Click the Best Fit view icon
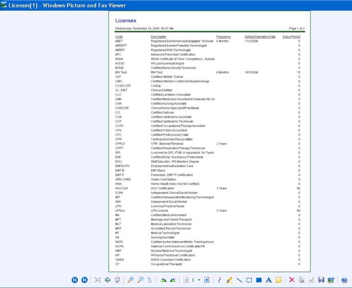Image resolution: width=352 pixels, height=288 pixels. click(x=98, y=280)
